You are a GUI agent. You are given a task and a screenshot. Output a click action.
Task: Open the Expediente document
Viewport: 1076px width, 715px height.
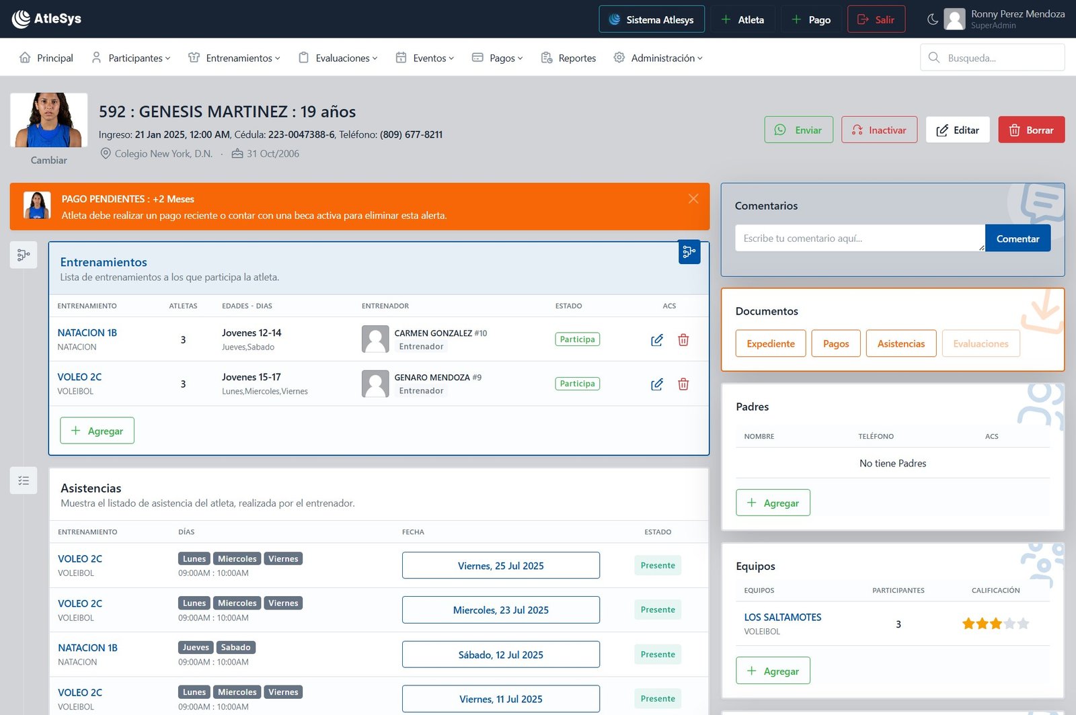coord(770,343)
